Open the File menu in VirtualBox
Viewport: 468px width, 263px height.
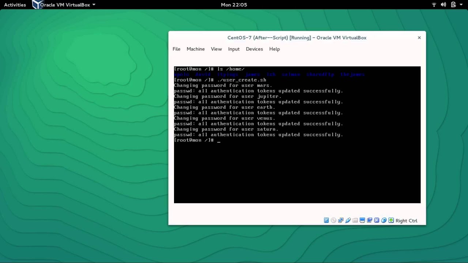pos(177,49)
